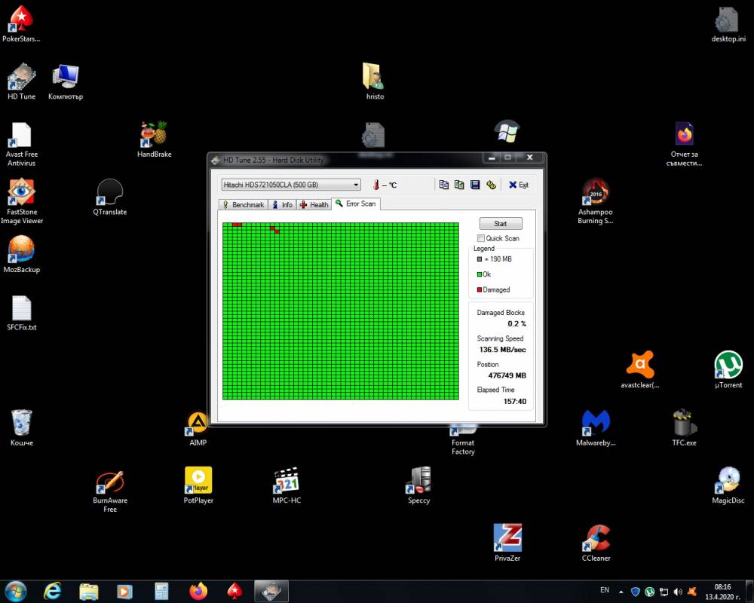Image resolution: width=754 pixels, height=603 pixels.
Task: Click the Malwarebytes desktop shortcut
Action: (596, 427)
